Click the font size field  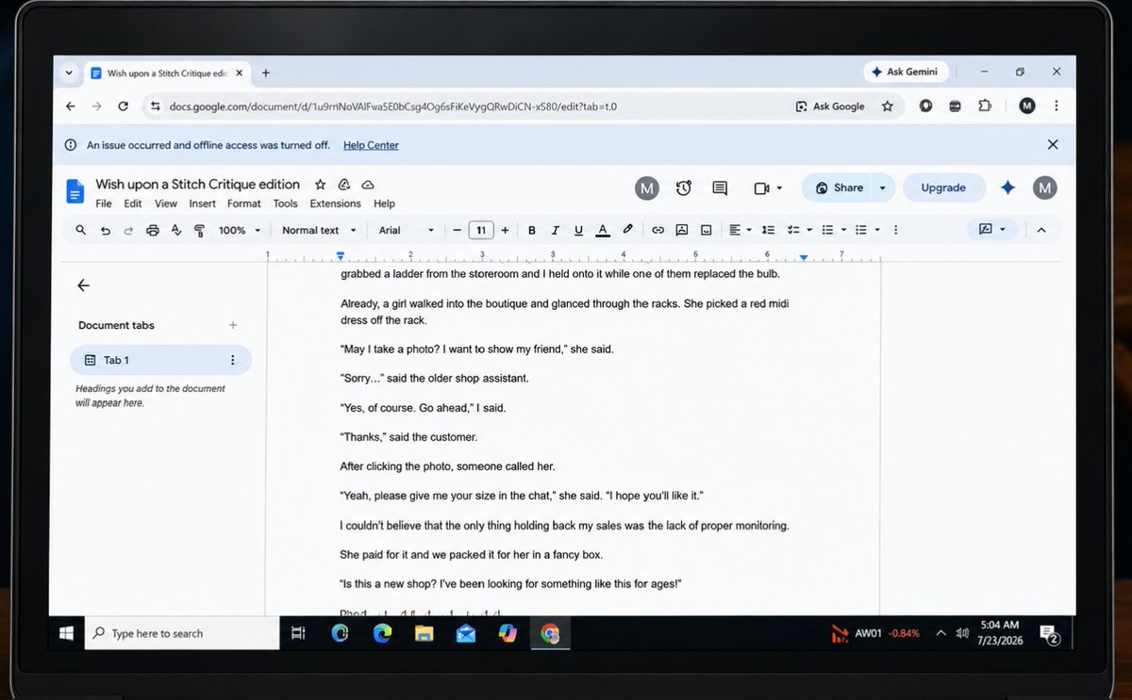click(x=481, y=230)
